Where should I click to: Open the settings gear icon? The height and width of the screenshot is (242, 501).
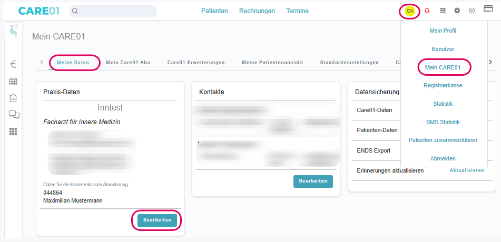coord(457,11)
